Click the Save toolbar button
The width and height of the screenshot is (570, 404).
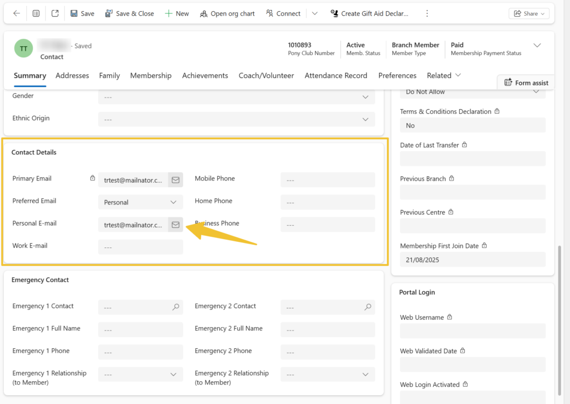(x=82, y=13)
